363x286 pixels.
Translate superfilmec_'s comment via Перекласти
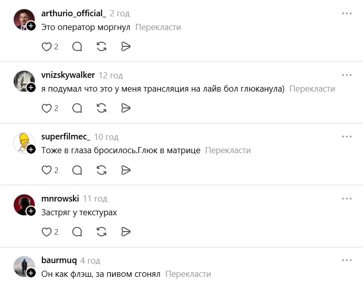pyautogui.click(x=228, y=151)
